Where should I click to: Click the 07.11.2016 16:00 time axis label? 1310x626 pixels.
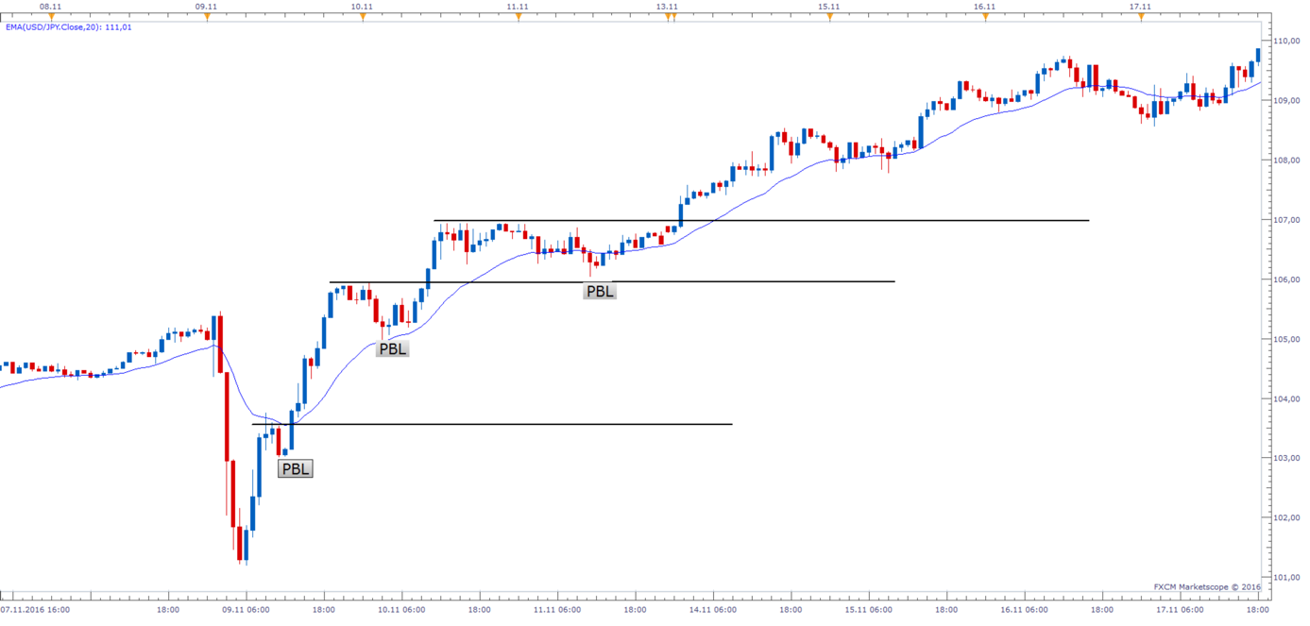36,610
